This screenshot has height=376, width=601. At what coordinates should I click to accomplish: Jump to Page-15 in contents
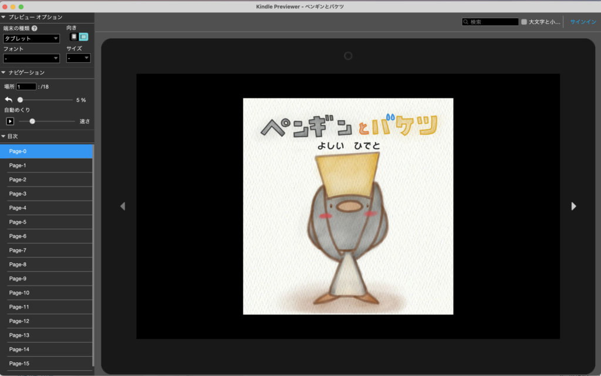click(x=46, y=364)
